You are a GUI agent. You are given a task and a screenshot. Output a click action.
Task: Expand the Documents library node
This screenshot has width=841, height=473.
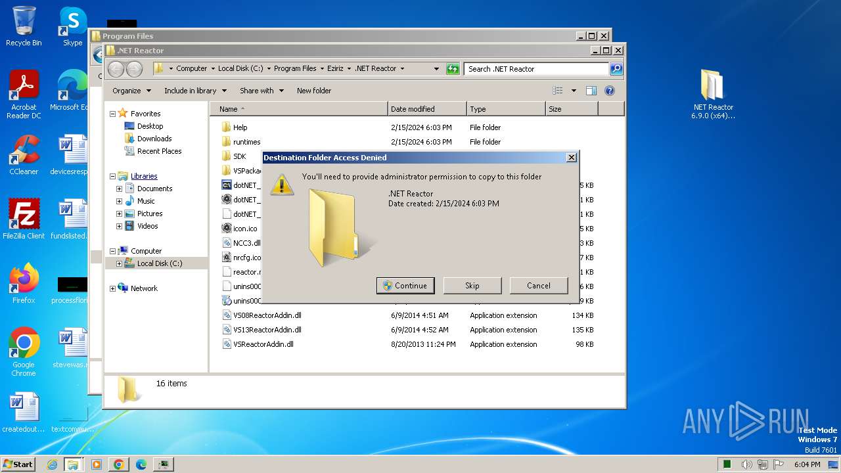119,189
